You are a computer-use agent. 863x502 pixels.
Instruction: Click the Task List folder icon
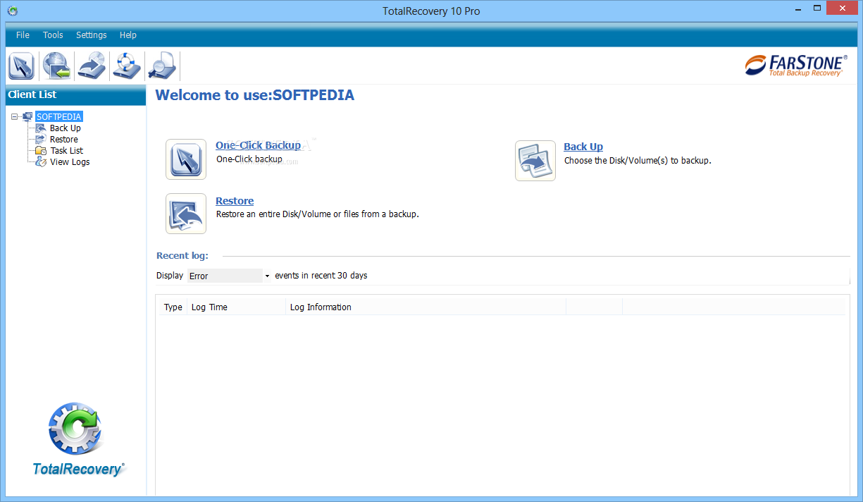click(40, 151)
